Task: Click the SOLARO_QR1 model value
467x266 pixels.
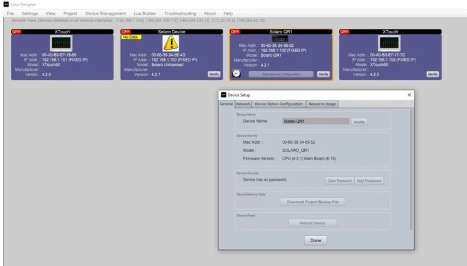Action: point(295,150)
